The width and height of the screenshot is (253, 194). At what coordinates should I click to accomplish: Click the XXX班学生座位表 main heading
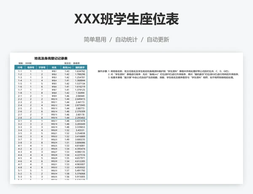coord(126,19)
